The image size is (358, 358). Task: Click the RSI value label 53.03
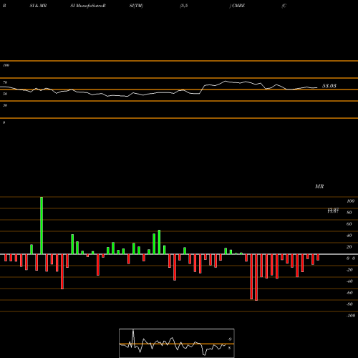[x=329, y=86]
